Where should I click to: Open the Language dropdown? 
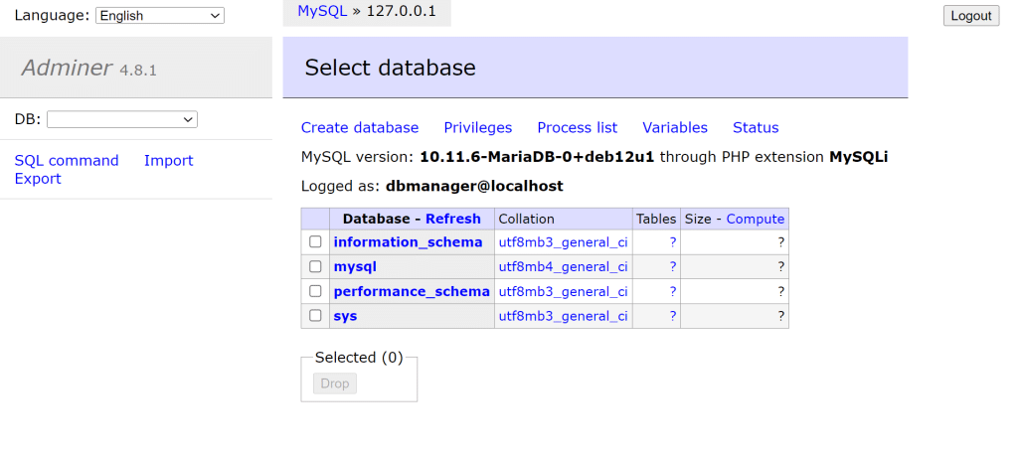(160, 16)
